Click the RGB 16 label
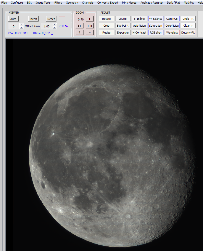Image resolution: width=203 pixels, height=251 pixels. [63, 26]
